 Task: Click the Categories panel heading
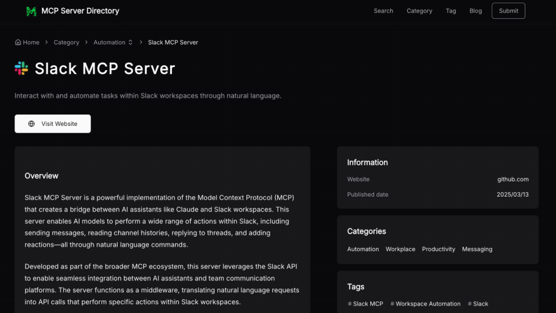click(x=366, y=232)
